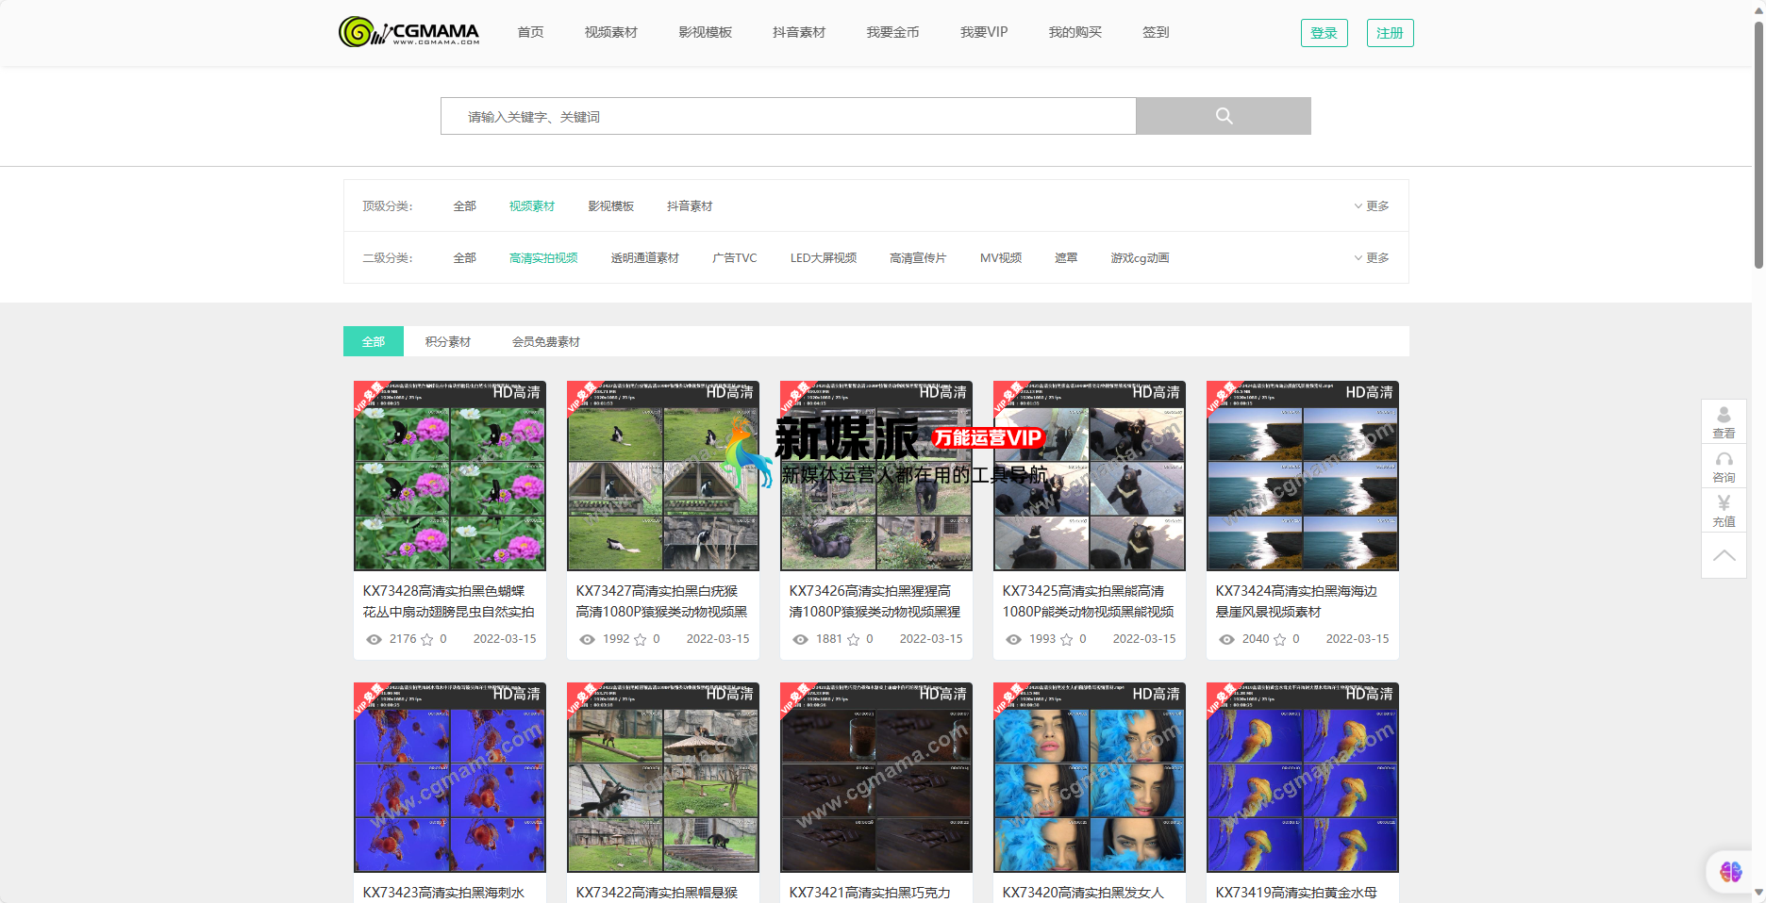Viewport: 1766px width, 903px height.
Task: Open the KX73425 black bear thumbnail
Action: pyautogui.click(x=1090, y=476)
